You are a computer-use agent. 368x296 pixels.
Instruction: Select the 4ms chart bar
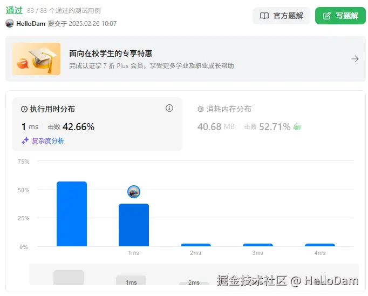(x=320, y=245)
